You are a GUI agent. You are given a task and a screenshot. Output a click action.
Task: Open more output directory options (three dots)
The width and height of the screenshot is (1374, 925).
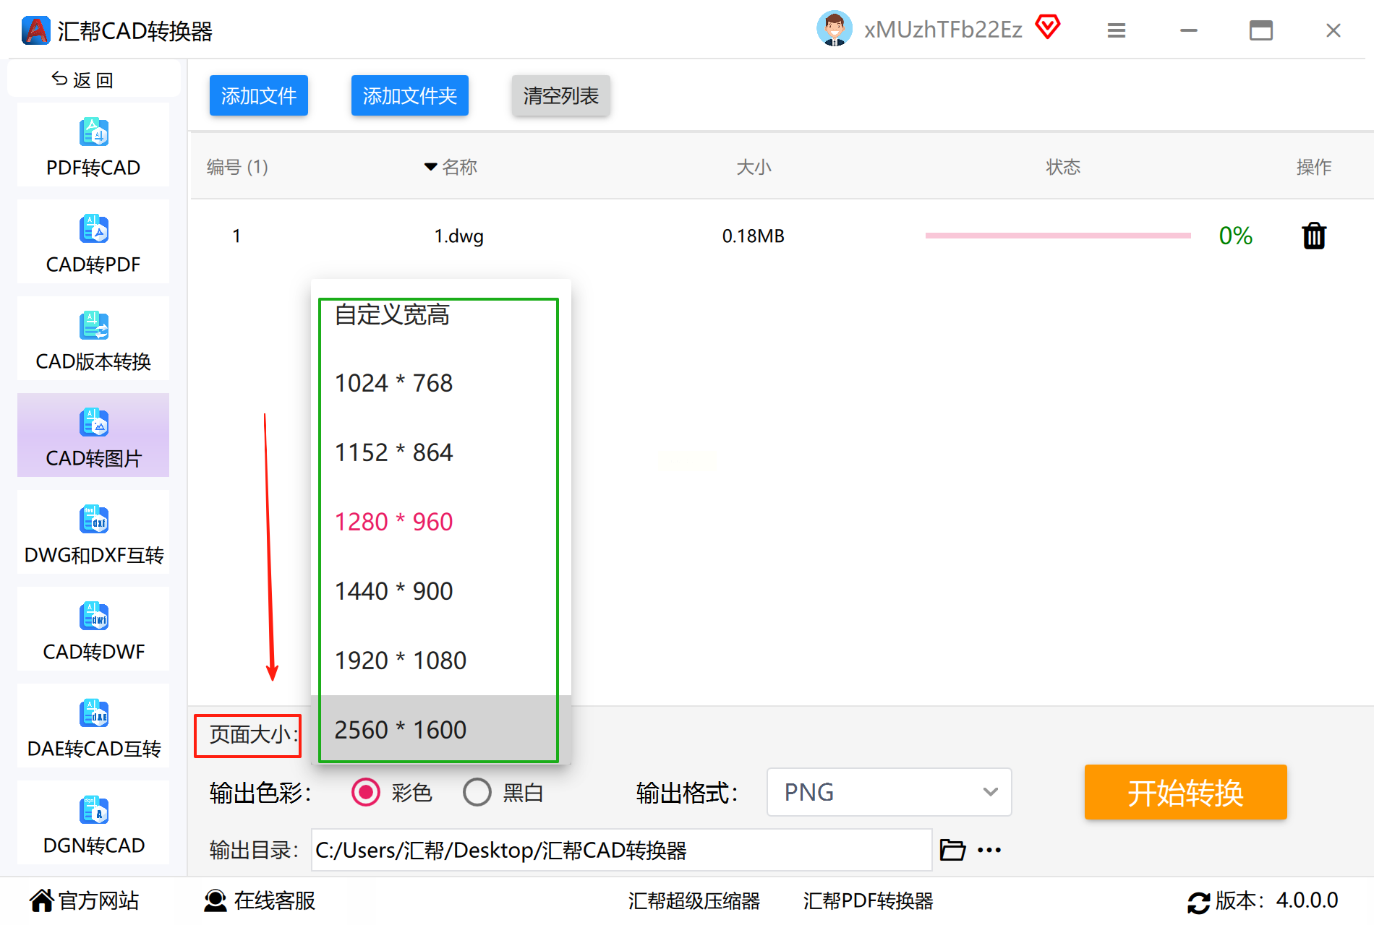click(x=989, y=850)
